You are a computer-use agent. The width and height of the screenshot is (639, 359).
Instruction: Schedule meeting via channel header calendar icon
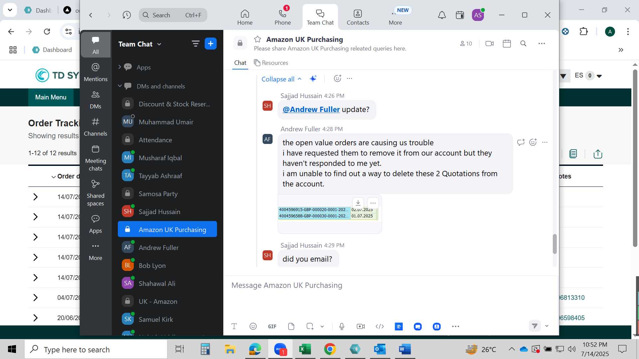507,44
